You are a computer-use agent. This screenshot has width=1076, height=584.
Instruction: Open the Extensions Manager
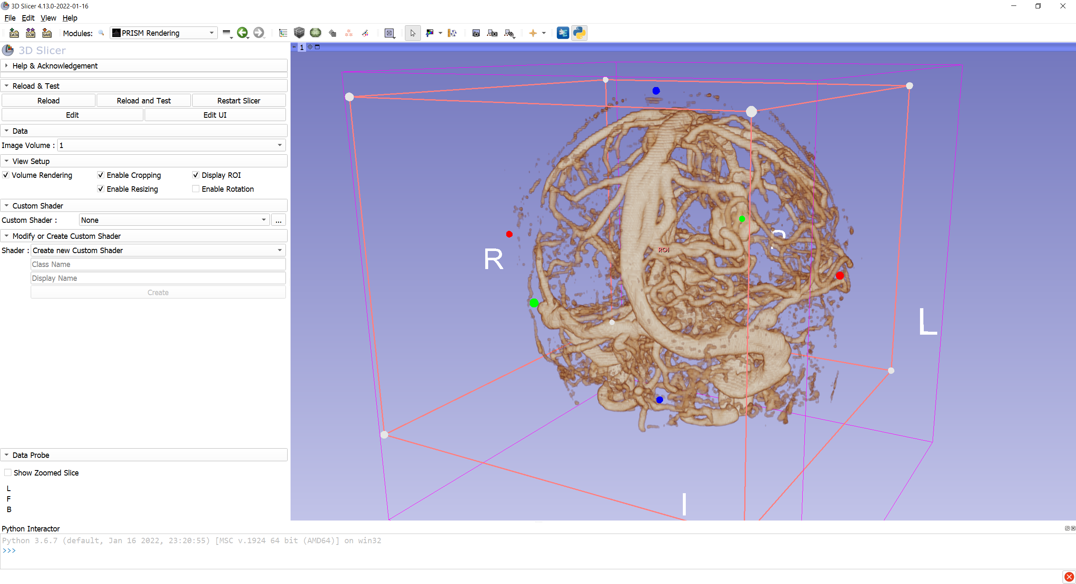pos(563,33)
